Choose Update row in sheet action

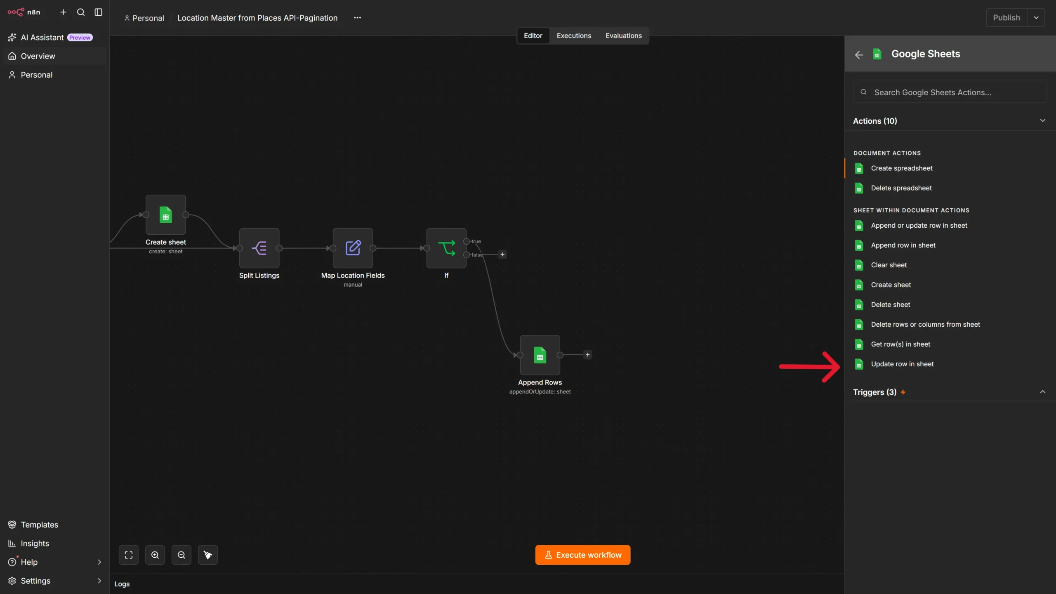[950, 364]
